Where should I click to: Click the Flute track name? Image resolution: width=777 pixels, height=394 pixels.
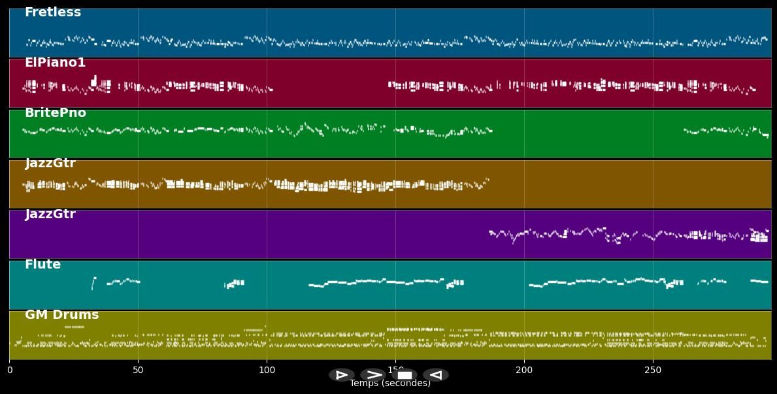click(42, 265)
